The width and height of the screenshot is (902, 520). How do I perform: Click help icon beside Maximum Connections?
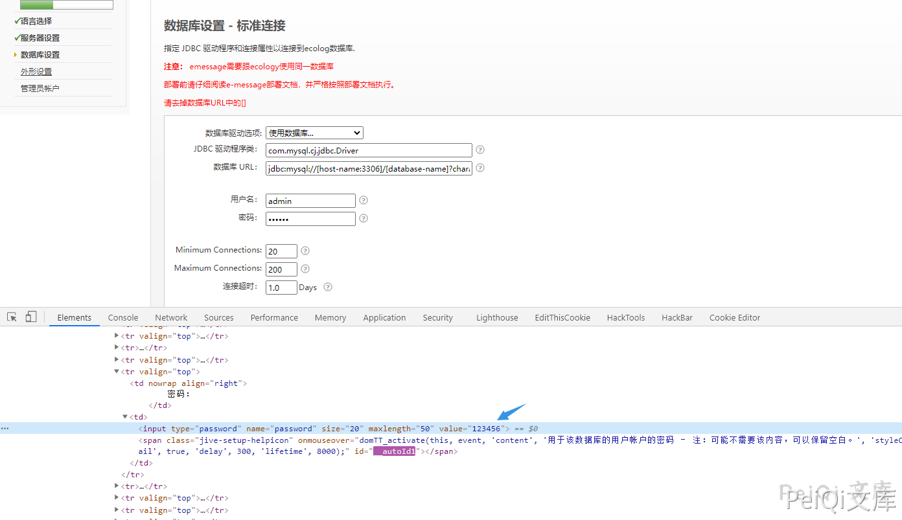pyautogui.click(x=305, y=269)
